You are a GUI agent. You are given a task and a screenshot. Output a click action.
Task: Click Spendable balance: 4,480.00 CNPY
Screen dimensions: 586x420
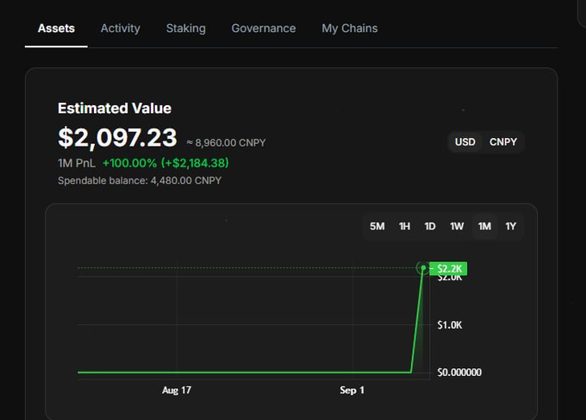click(140, 180)
